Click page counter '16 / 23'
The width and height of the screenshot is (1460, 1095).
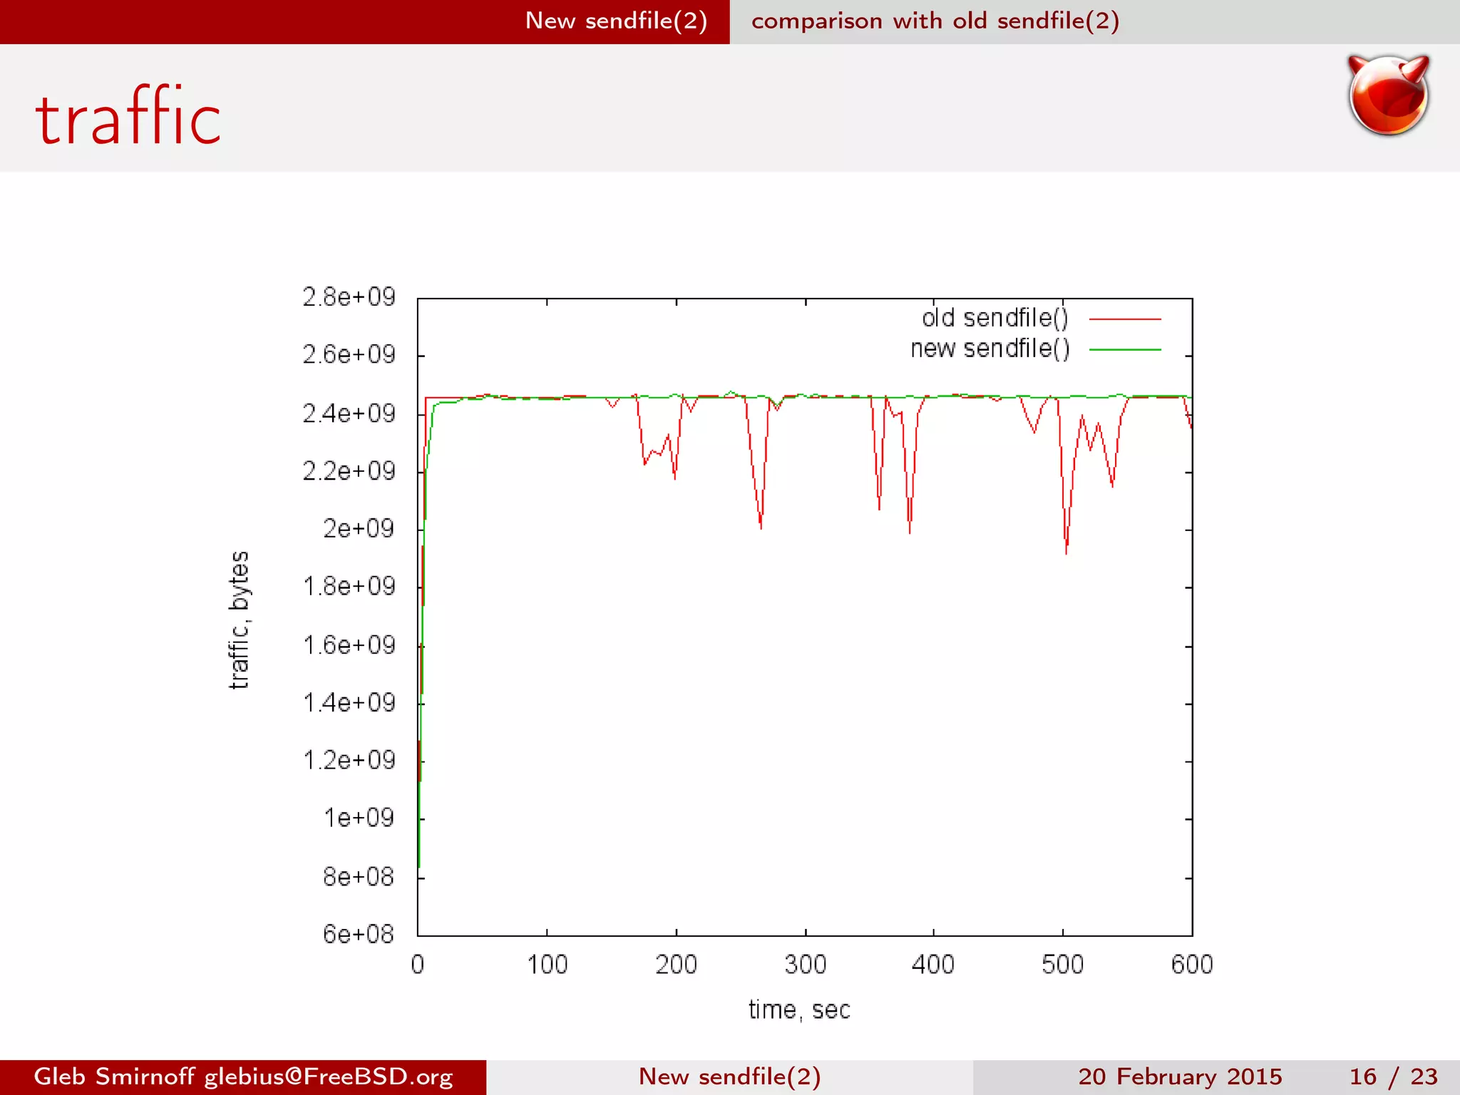tap(1394, 1076)
